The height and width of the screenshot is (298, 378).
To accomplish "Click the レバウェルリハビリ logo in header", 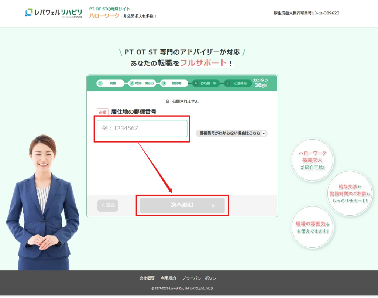I will coord(54,13).
